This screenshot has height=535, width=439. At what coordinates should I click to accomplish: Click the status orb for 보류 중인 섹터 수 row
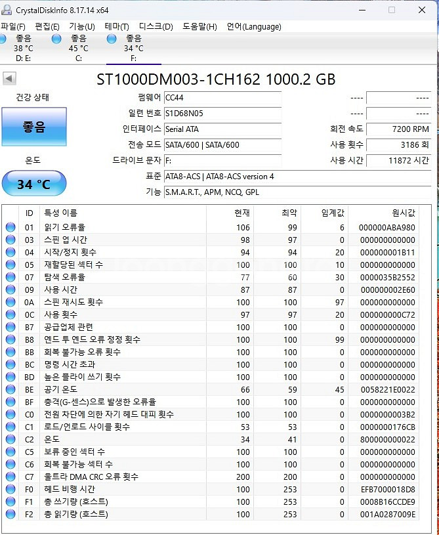pyautogui.click(x=10, y=452)
